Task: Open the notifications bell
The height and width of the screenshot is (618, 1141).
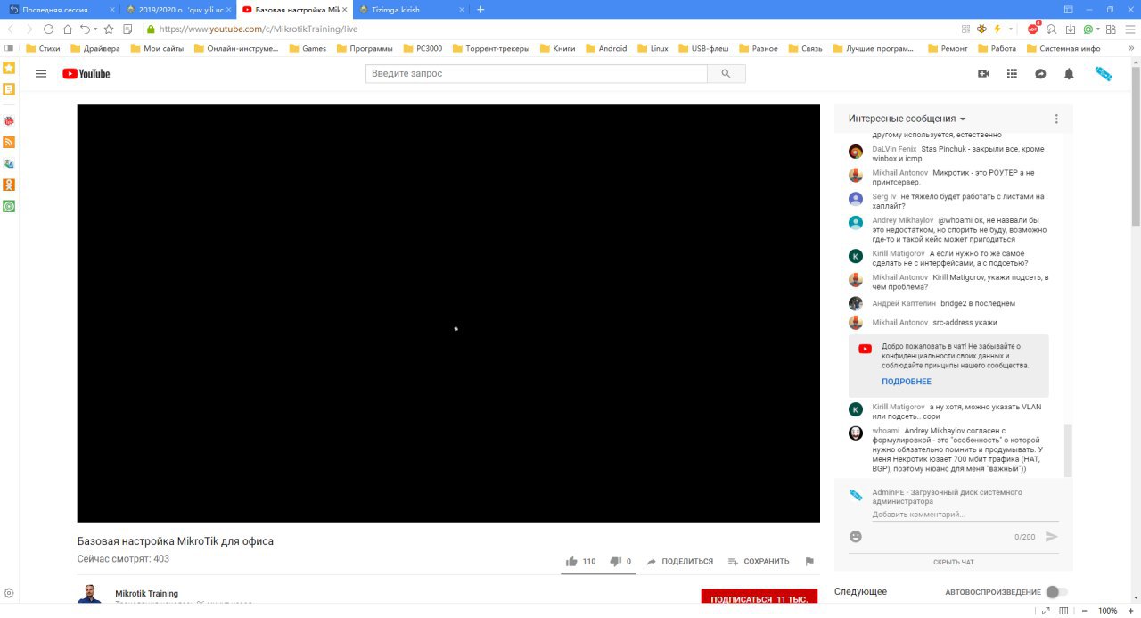Action: coord(1069,74)
